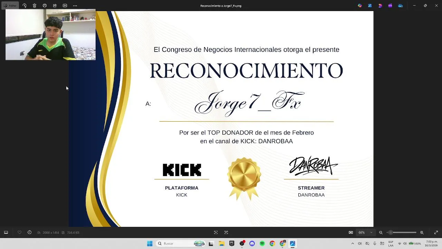This screenshot has height=249, width=442.
Task: Open Spotify from the taskbar
Action: pyautogui.click(x=262, y=243)
